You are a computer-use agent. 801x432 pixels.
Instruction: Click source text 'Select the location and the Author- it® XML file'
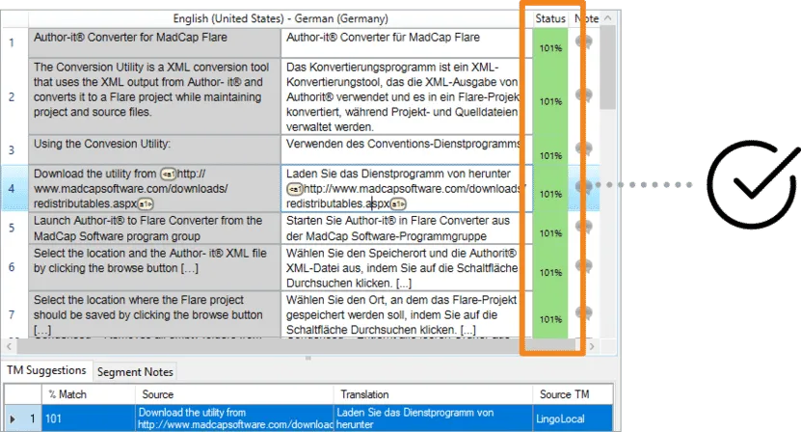click(x=150, y=254)
